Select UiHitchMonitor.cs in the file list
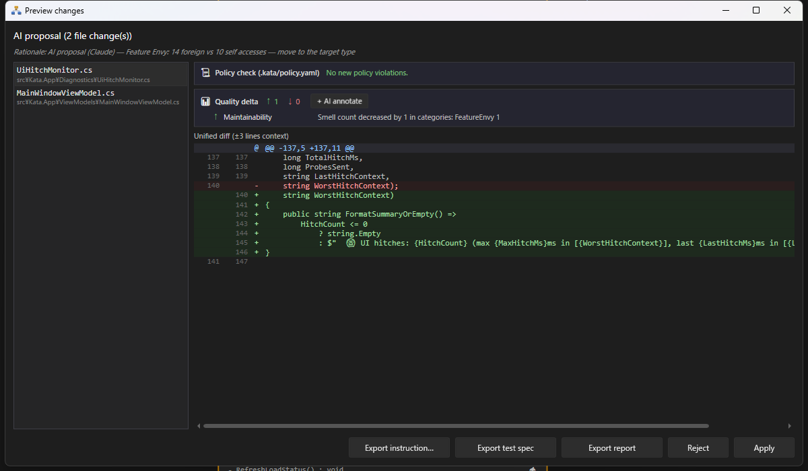808x471 pixels. [x=101, y=74]
